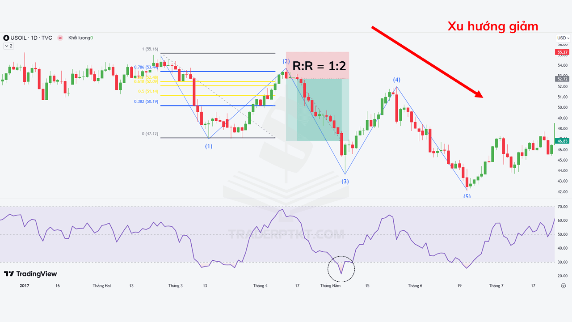Screen dimensions: 572x322
Task: Click the Fibonacci 0.5 (51.14) level label
Action: point(148,91)
